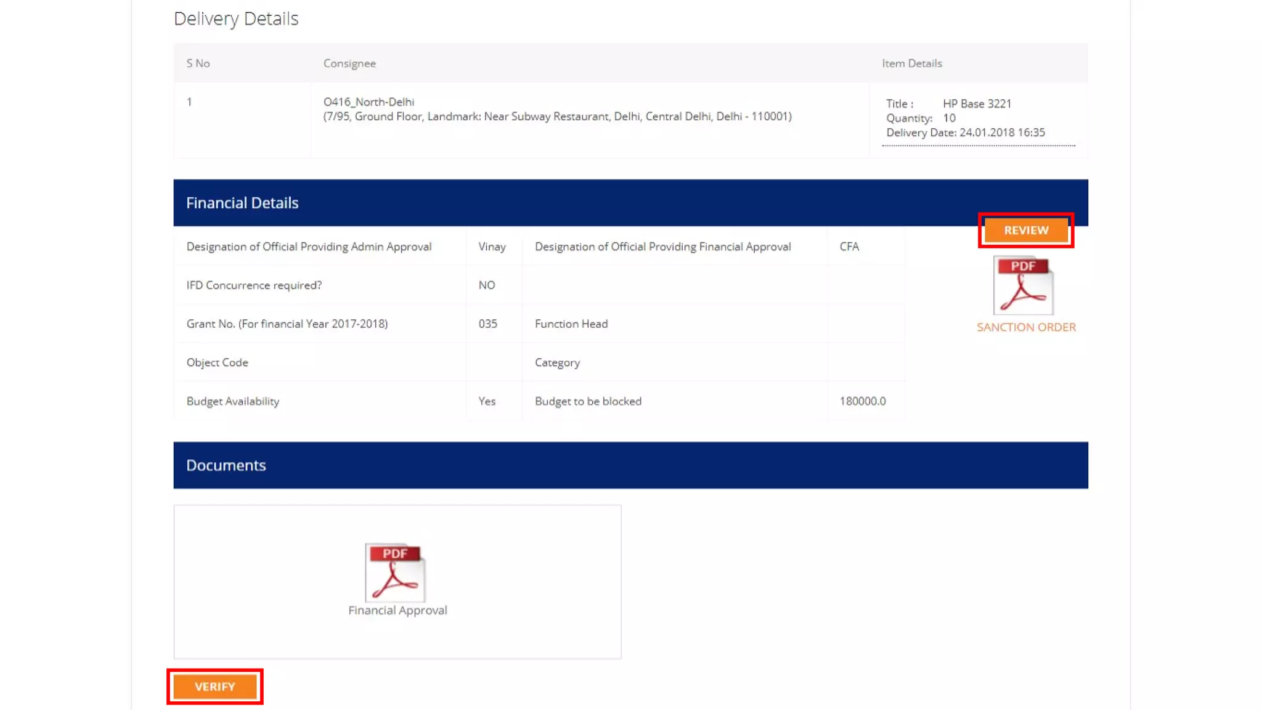This screenshot has width=1262, height=710.
Task: Click the S No column header
Action: [x=198, y=63]
